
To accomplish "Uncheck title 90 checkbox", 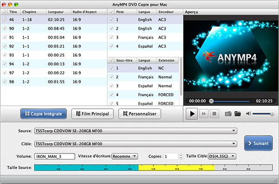I will pos(5,28).
